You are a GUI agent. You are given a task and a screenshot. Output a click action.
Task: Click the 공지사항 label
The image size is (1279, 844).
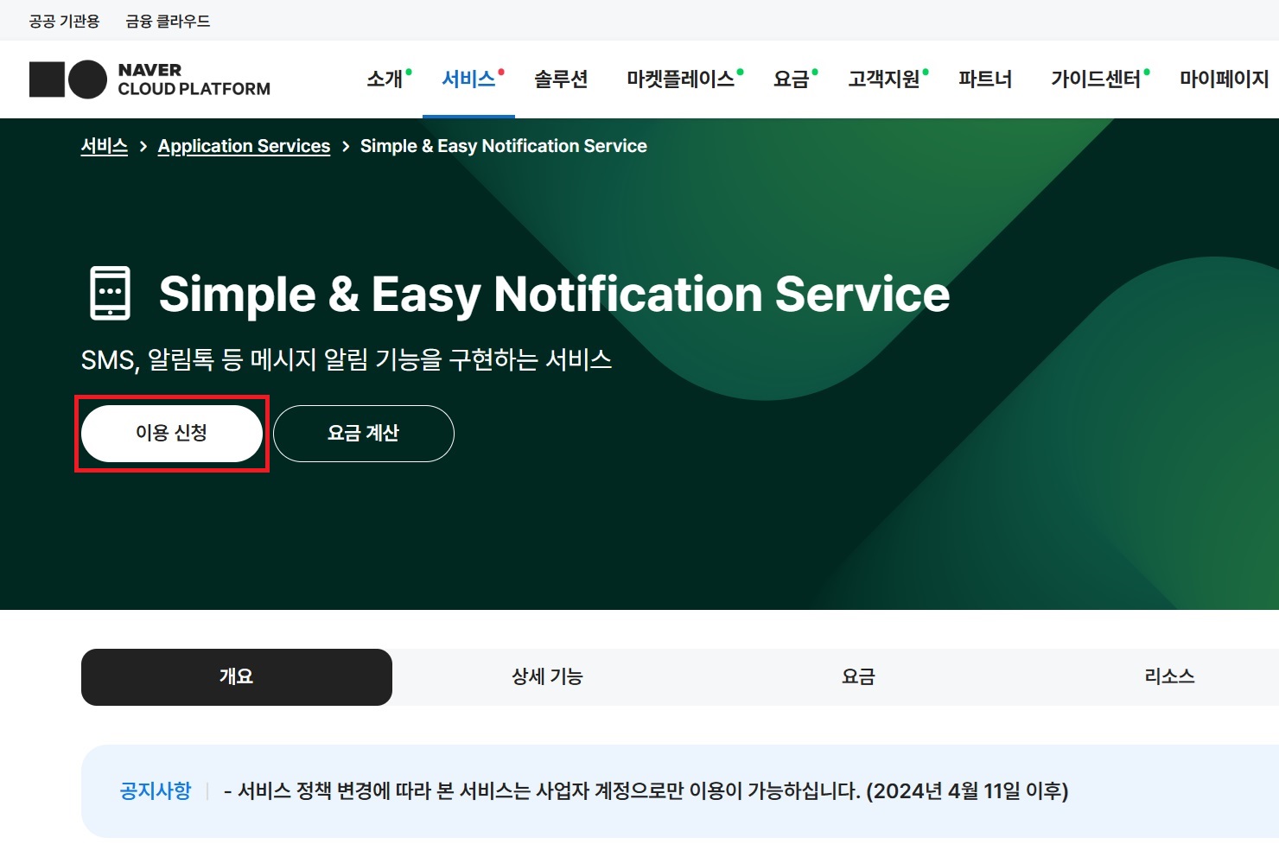(x=156, y=790)
